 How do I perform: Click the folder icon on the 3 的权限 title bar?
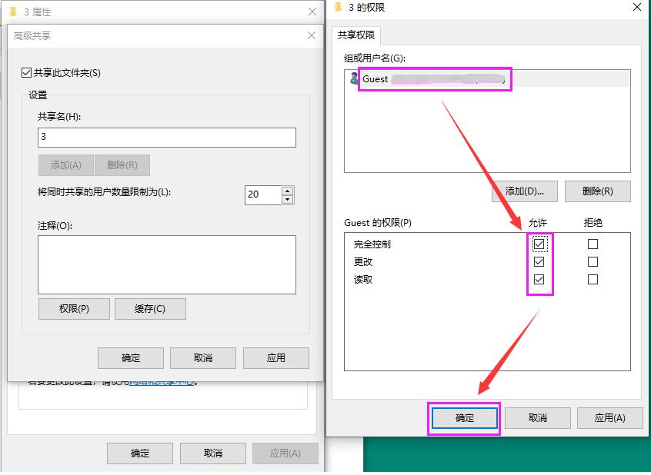point(339,8)
